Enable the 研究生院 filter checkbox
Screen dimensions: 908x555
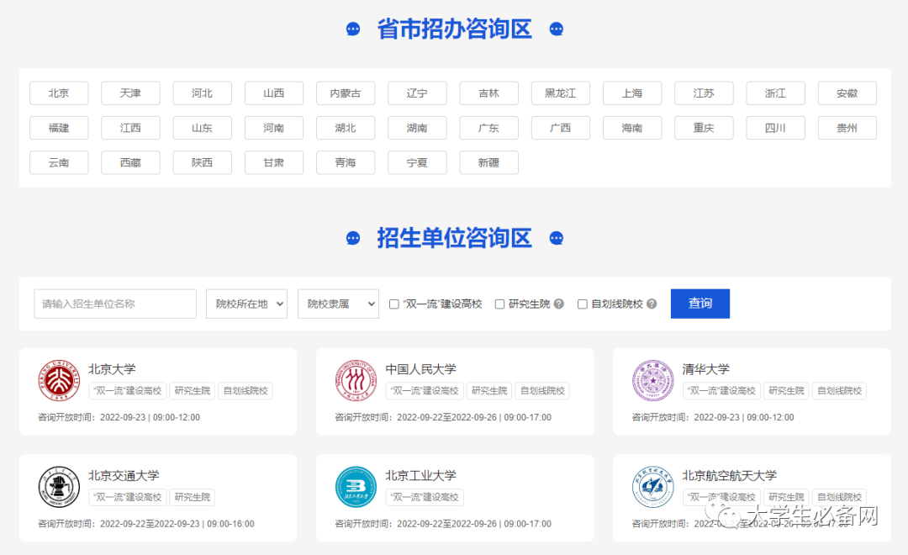coord(499,304)
